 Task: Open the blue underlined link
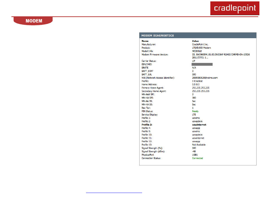coord(114,193)
